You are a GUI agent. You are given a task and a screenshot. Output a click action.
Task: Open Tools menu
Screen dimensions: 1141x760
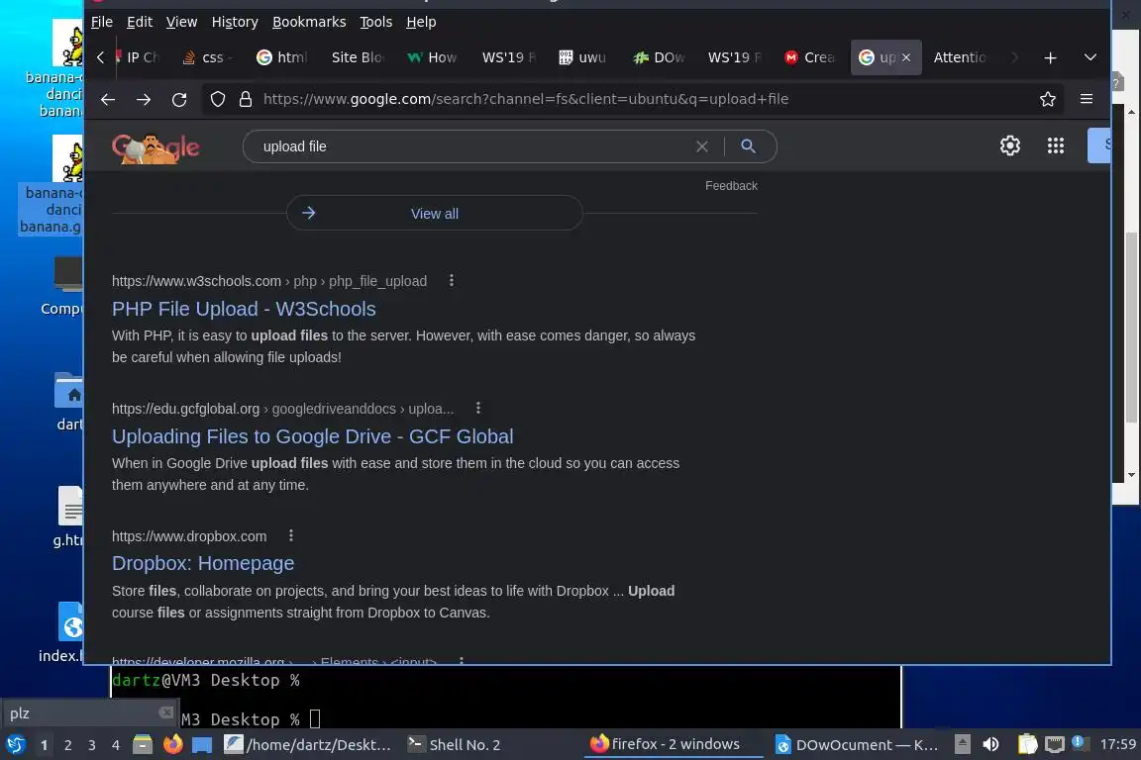click(x=375, y=22)
